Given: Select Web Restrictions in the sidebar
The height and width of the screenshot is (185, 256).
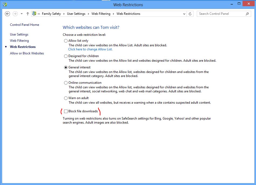Looking at the screenshot, I should [23, 47].
